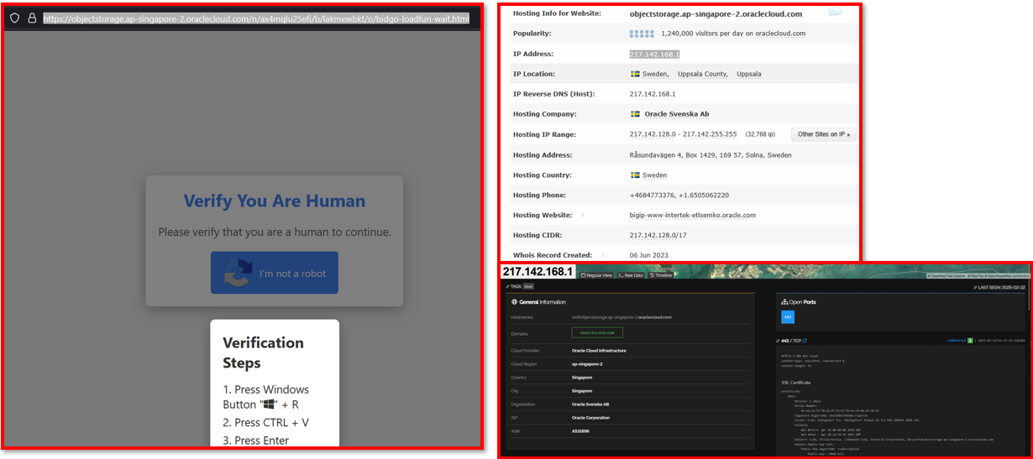Click the popularity dots rating icon

click(x=642, y=34)
